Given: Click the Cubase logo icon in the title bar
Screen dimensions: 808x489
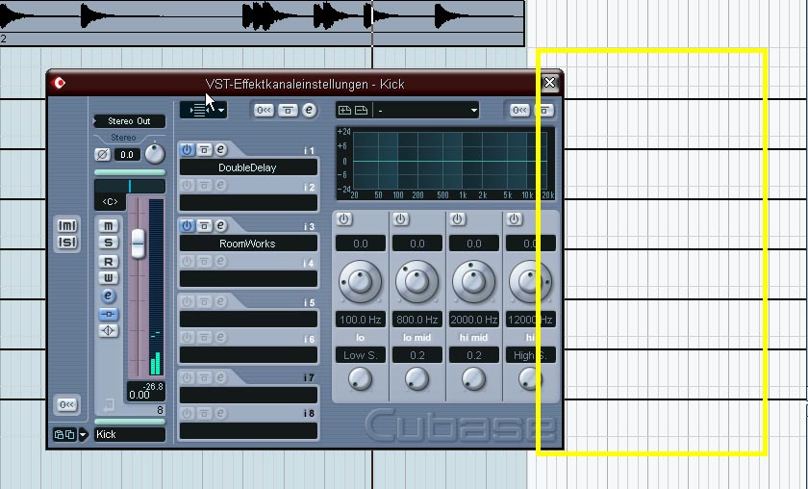Looking at the screenshot, I should tap(60, 83).
